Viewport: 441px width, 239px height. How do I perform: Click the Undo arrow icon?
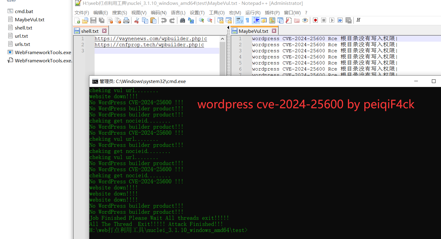pyautogui.click(x=164, y=20)
